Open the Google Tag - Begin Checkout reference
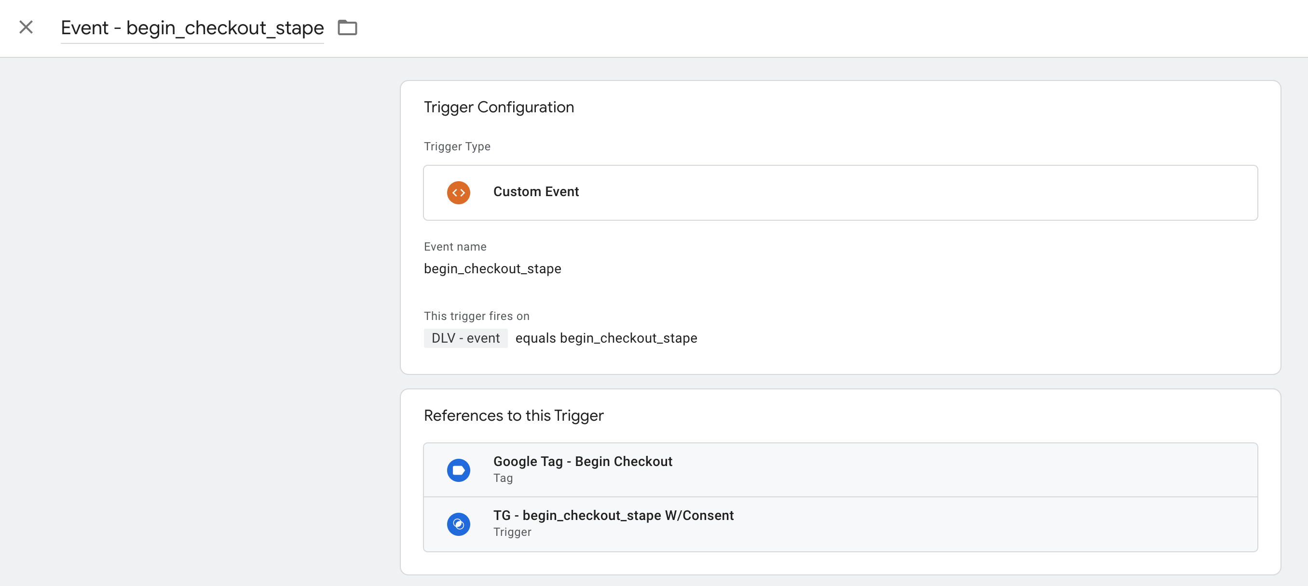Viewport: 1308px width, 586px height. (840, 470)
